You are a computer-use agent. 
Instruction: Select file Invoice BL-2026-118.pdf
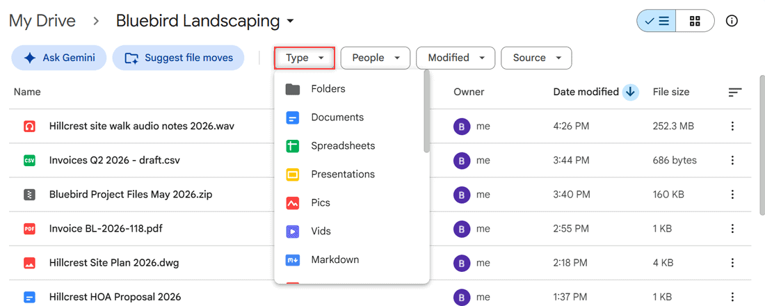pyautogui.click(x=106, y=229)
